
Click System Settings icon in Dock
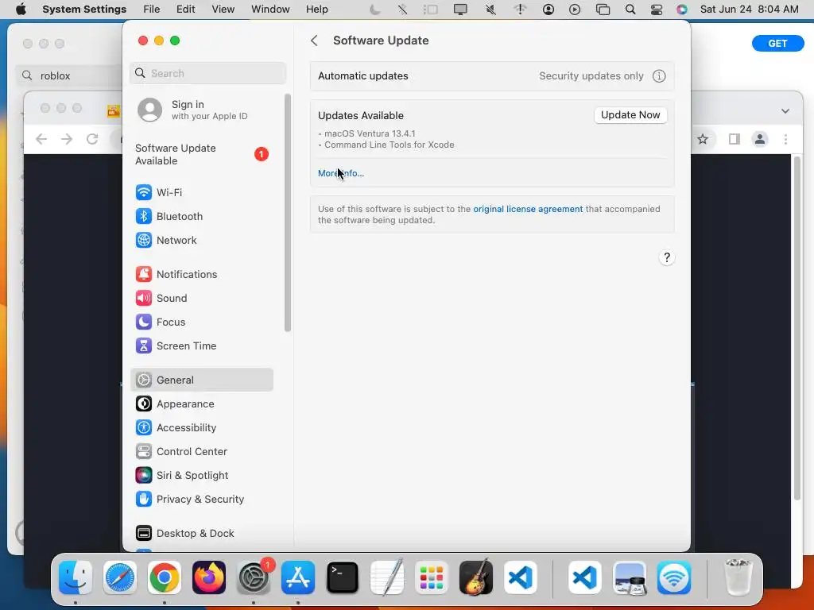click(x=254, y=577)
